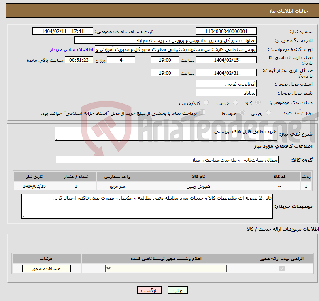Click the کفپوش وینیل item cell
319x301 pixels.
point(198,186)
